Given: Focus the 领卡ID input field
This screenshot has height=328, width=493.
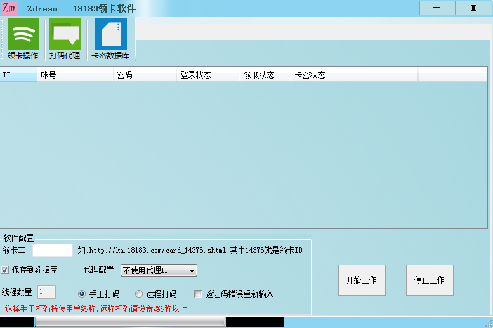Looking at the screenshot, I should (x=53, y=251).
